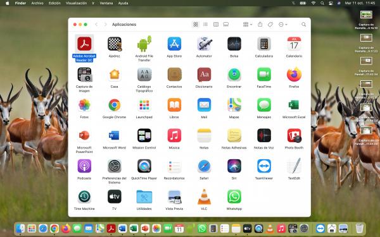
Task: Switch Finder to icon view
Action: pos(196,25)
